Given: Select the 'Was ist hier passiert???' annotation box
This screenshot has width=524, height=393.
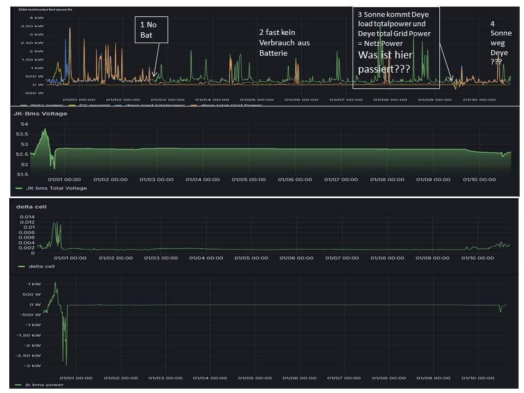Looking at the screenshot, I should 396,48.
